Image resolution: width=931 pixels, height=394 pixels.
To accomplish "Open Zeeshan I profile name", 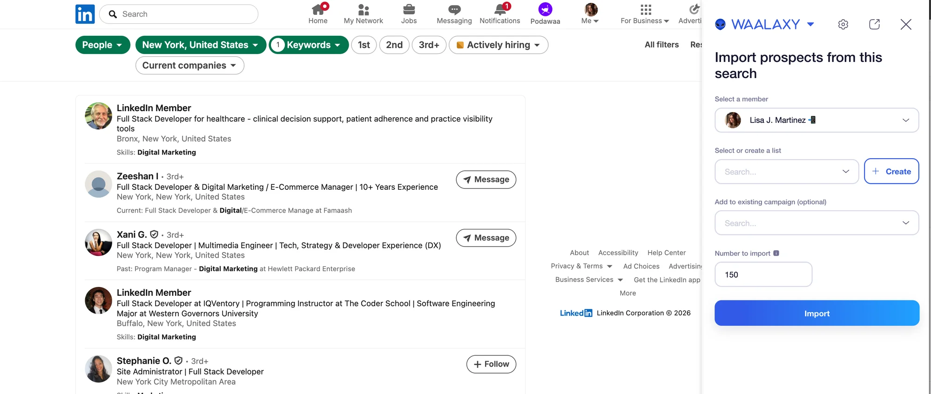I will point(137,176).
